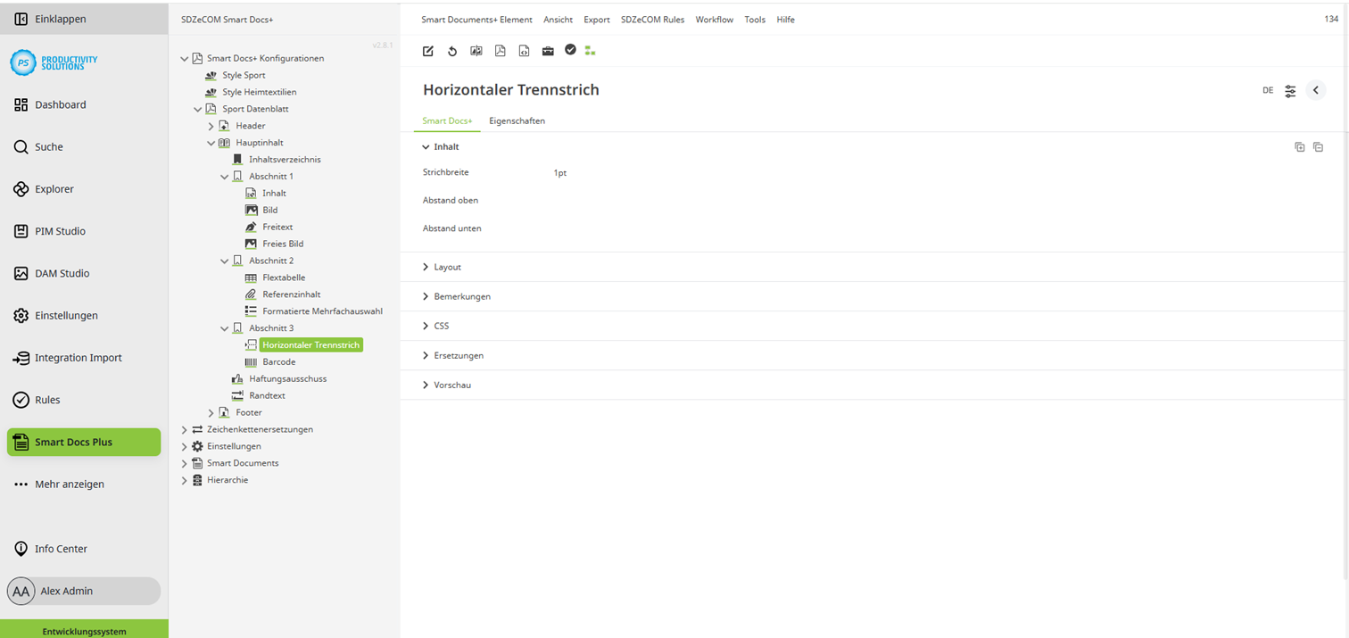Click the filter sliders icon near DE
1349x638 pixels.
click(1290, 90)
